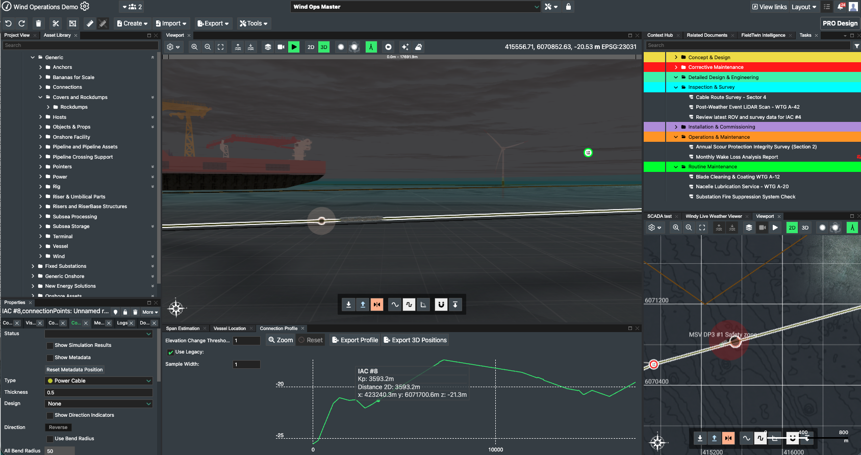
Task: Toggle the Use Legacy checkbox
Action: (x=170, y=352)
